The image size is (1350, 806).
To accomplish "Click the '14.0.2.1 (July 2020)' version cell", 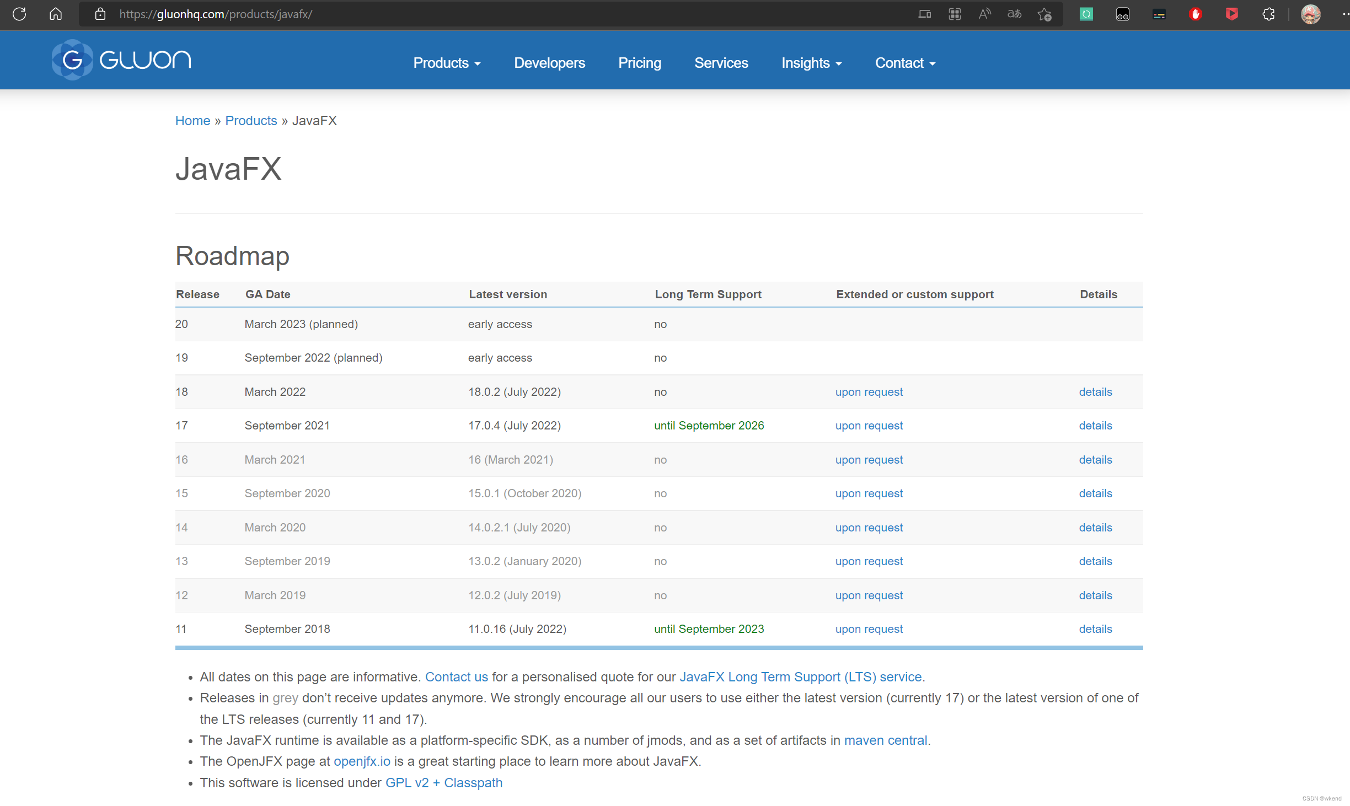I will [519, 528].
